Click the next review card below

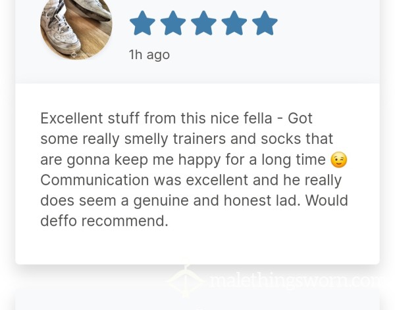pos(197,300)
